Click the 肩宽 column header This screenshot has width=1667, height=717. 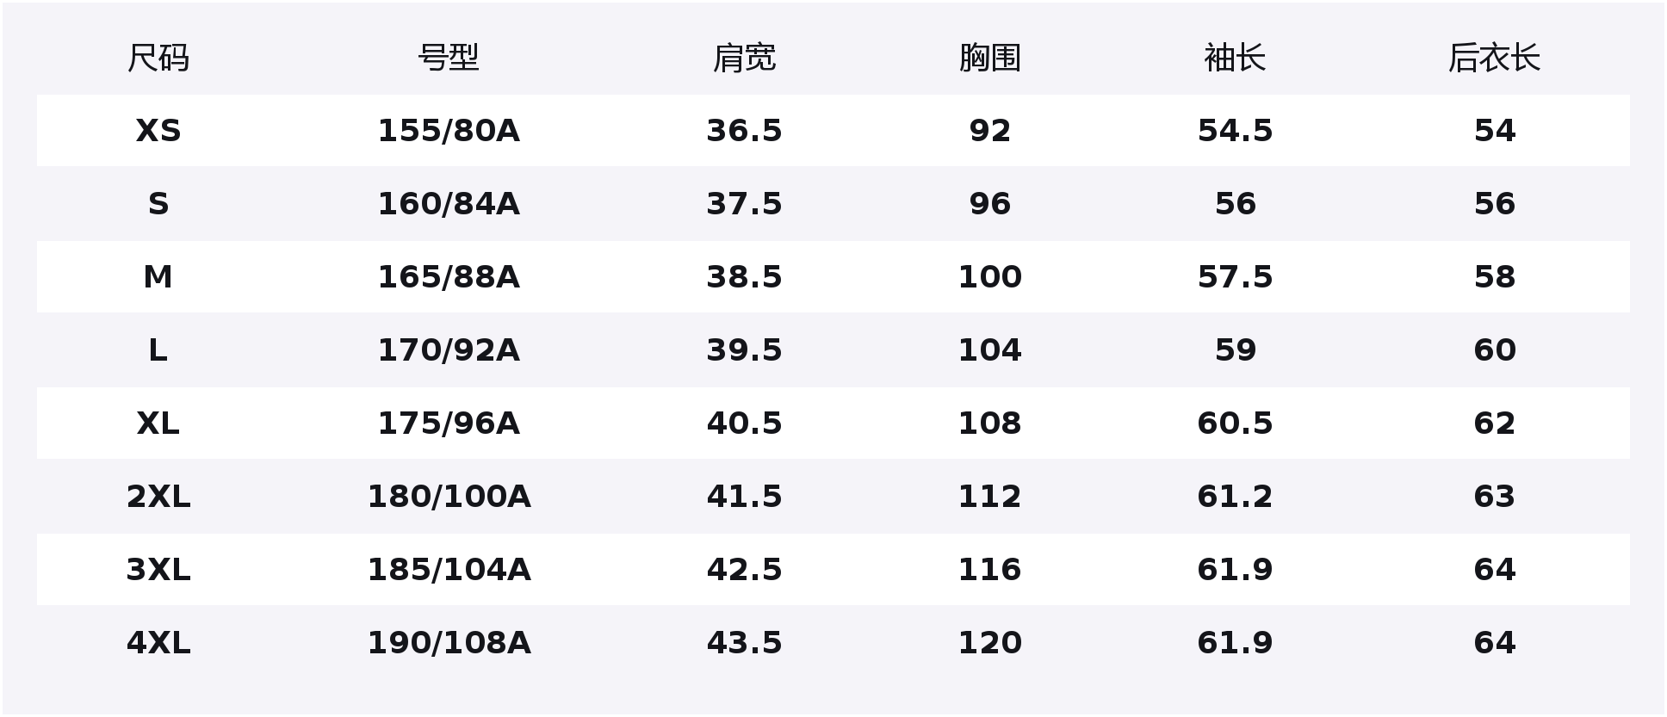(x=744, y=59)
